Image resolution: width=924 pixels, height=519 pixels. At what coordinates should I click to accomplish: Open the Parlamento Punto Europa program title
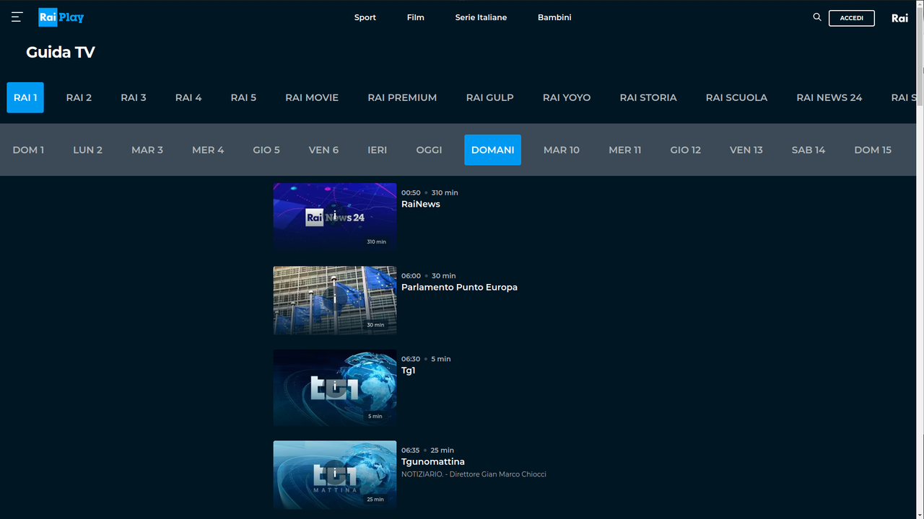459,287
